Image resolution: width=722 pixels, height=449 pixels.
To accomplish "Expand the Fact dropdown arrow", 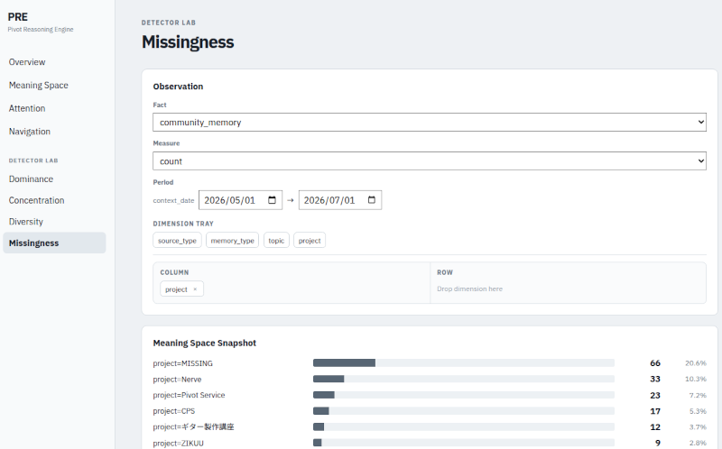I will click(700, 123).
